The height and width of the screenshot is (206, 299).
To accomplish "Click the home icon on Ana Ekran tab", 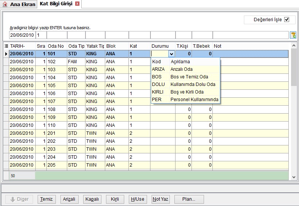I will pyautogui.click(x=5, y=4).
